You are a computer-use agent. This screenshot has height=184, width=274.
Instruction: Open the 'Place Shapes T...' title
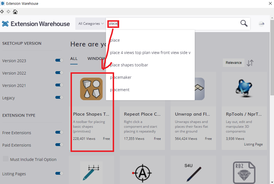pos(91,114)
